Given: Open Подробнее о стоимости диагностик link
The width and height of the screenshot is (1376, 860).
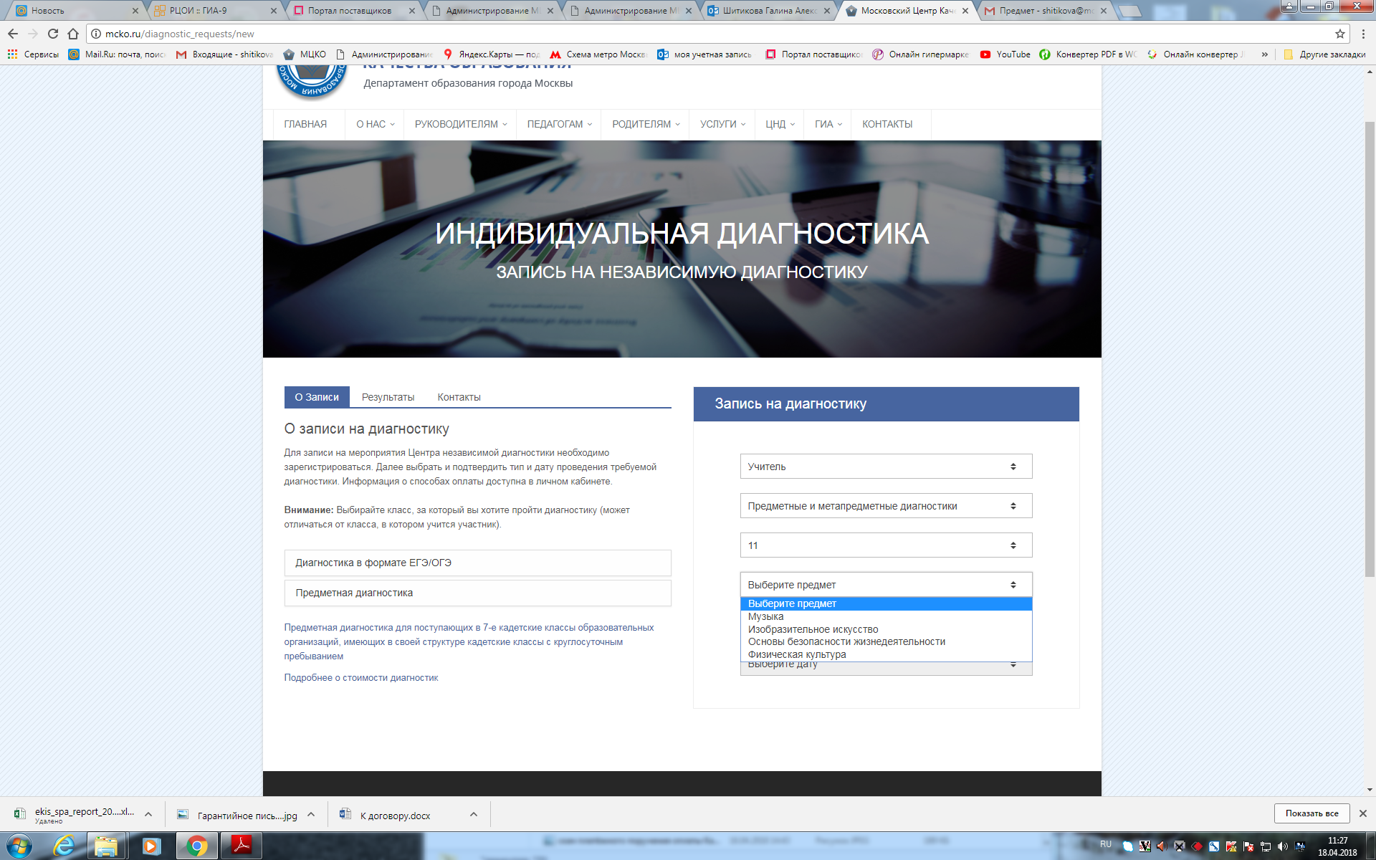Looking at the screenshot, I should click(x=361, y=677).
